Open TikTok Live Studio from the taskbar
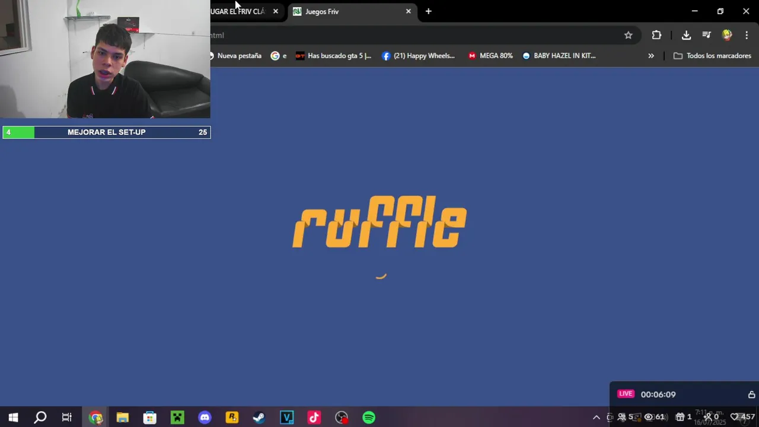The height and width of the screenshot is (427, 759). point(314,418)
